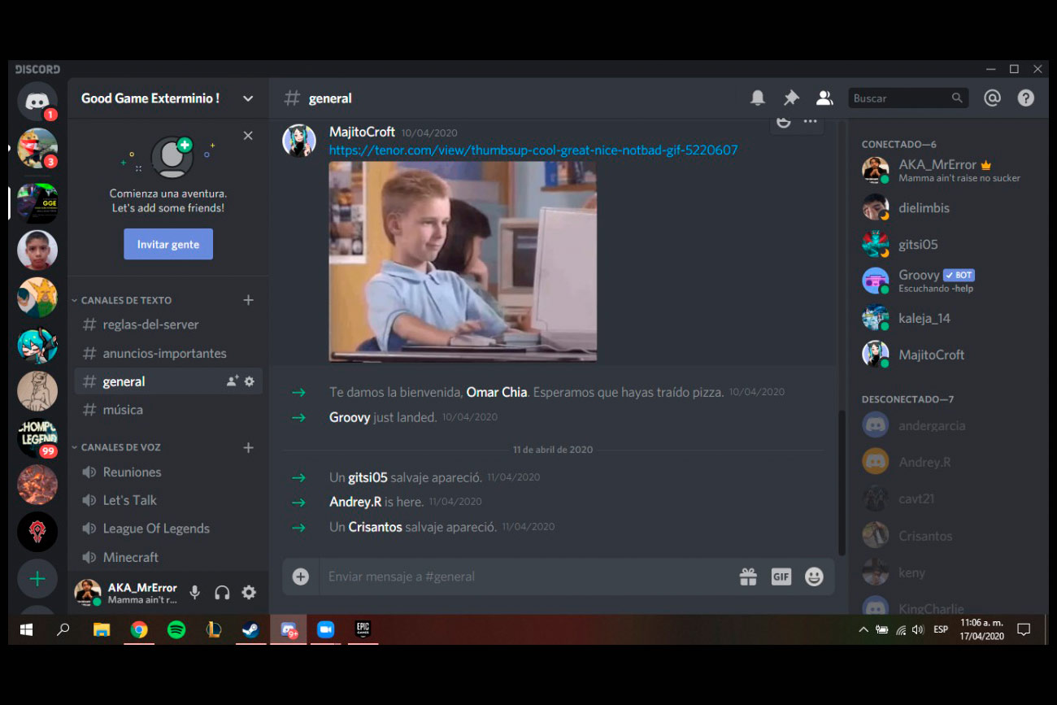Add a voice channel with plus
Viewport: 1057px width, 705px height.
249,447
